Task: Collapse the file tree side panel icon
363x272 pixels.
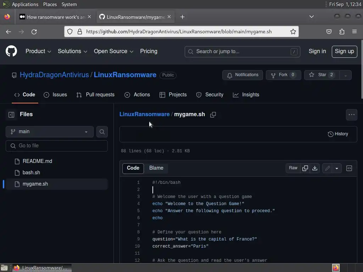Action: click(11, 114)
